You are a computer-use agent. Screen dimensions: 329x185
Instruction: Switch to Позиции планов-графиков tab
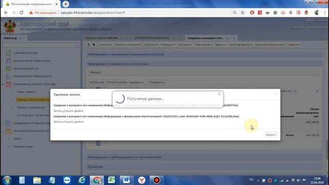(101, 38)
